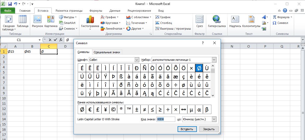Viewport: 305px width, 140px height.
Task: Click the Код знака input field
Action: 166,119
